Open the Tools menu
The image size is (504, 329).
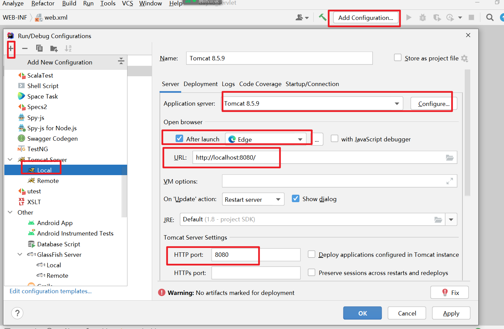click(x=108, y=4)
